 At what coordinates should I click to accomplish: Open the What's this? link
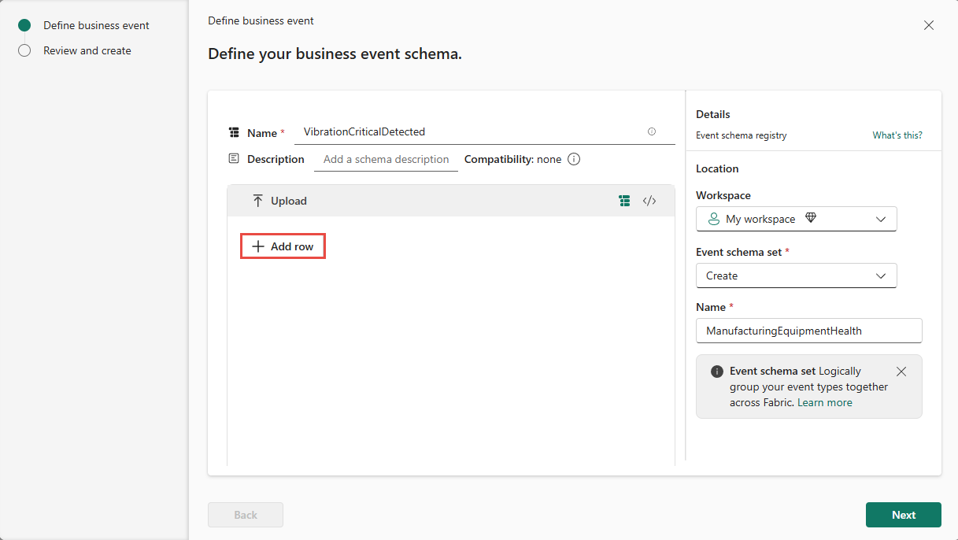point(897,135)
